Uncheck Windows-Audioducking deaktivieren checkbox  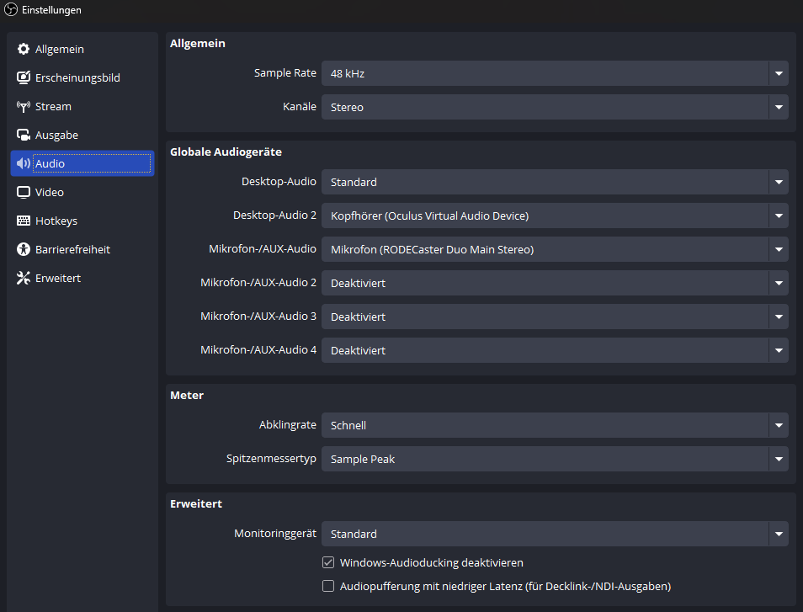tap(328, 562)
